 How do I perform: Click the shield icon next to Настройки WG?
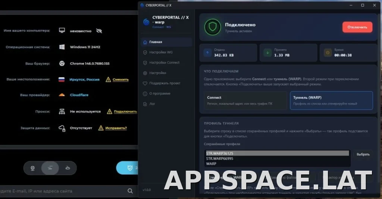[x=145, y=53]
